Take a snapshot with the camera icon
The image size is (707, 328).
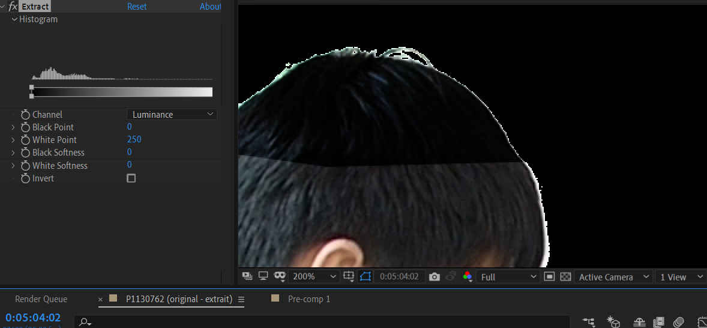435,277
